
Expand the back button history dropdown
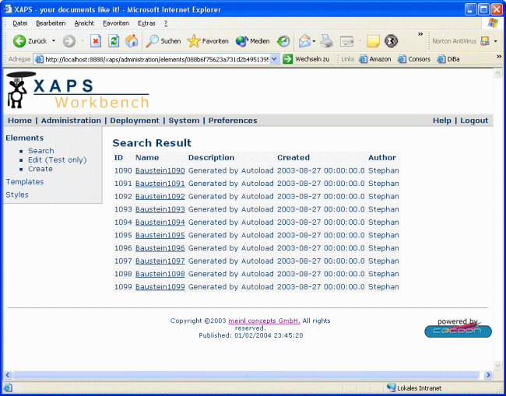click(54, 41)
